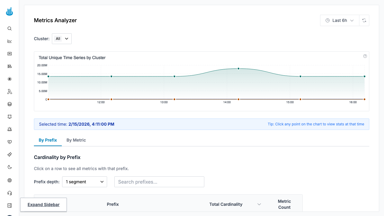Open the headphones support icon in the sidebar
Image resolution: width=384 pixels, height=216 pixels.
pos(9,193)
